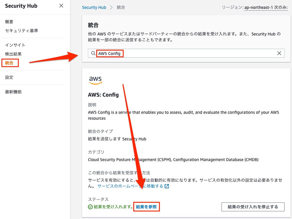Clear the integrations search field text

[279, 53]
